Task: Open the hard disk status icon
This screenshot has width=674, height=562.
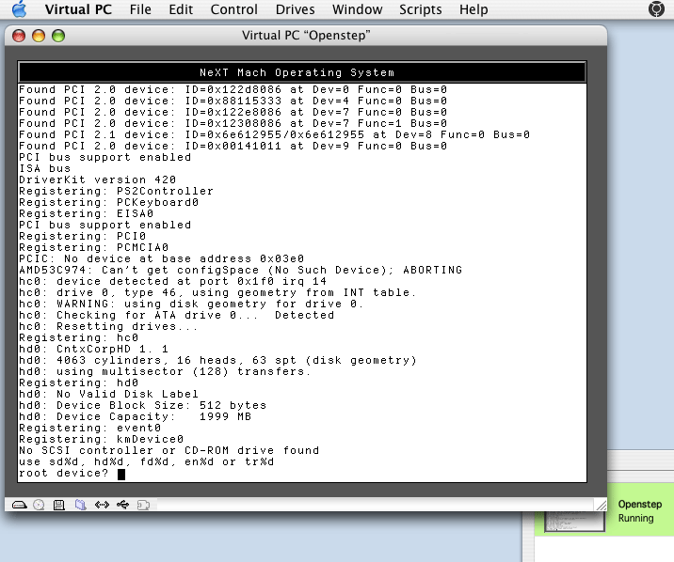Action: click(20, 505)
